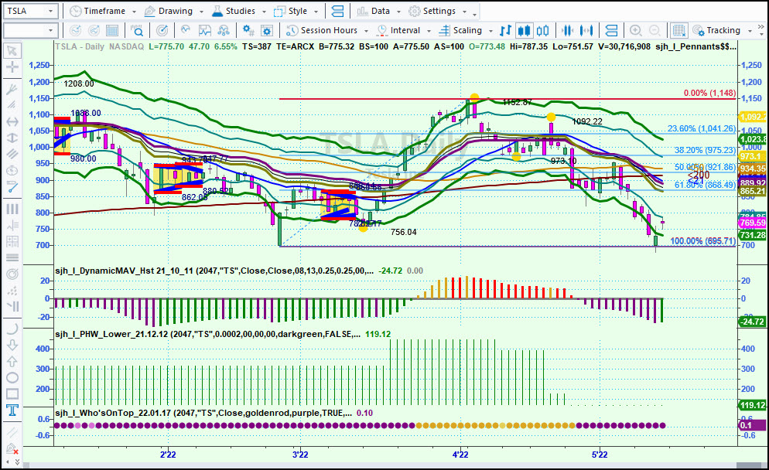Select the arc drawing tool

(x=12, y=329)
